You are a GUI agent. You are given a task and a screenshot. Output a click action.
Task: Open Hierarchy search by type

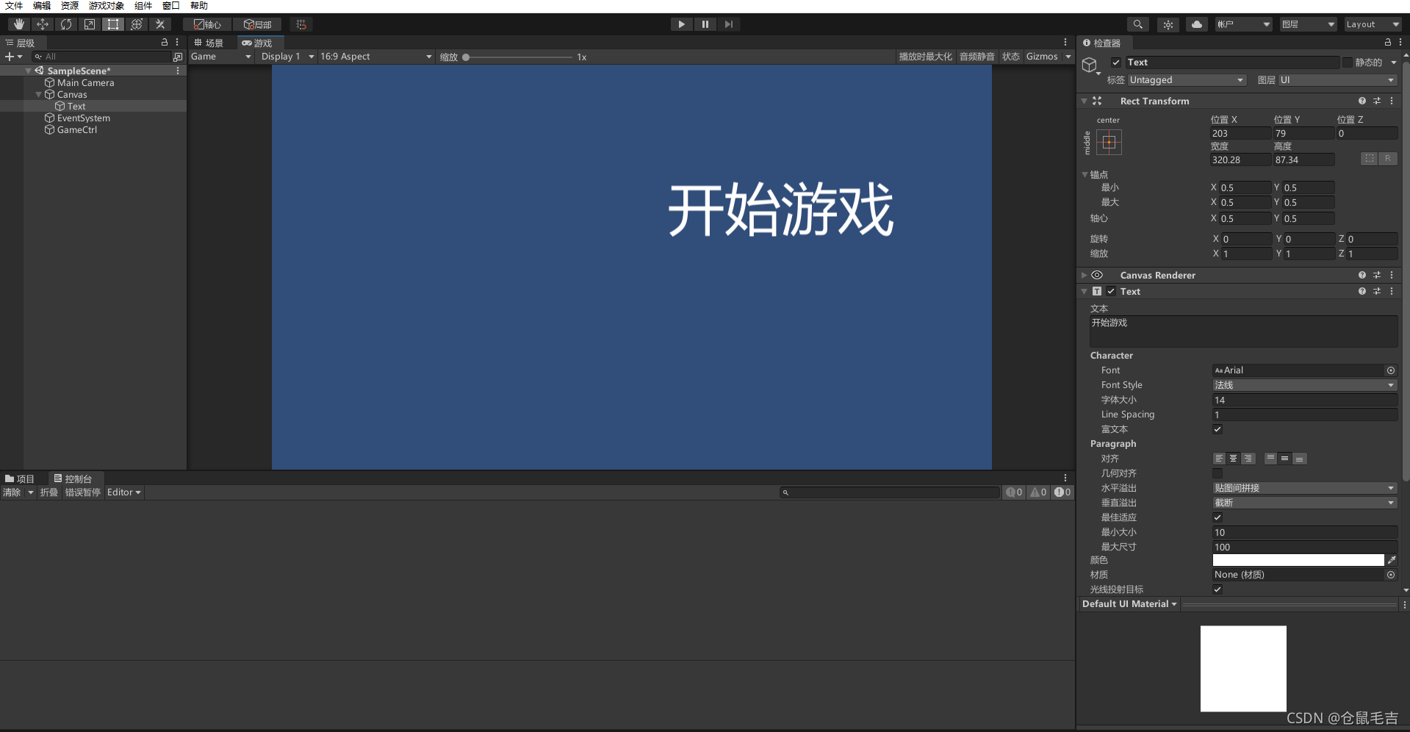point(178,57)
